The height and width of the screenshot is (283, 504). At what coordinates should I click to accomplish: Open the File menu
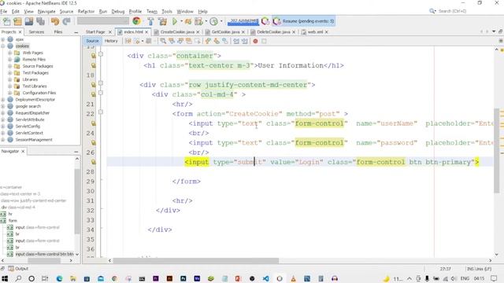[x=4, y=11]
